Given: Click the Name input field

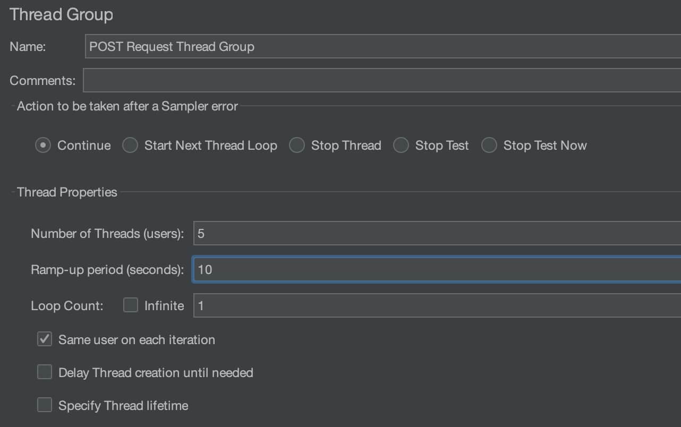Looking at the screenshot, I should pyautogui.click(x=319, y=46).
